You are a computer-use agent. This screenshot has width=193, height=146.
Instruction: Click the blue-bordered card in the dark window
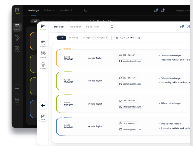pyautogui.click(x=34, y=109)
